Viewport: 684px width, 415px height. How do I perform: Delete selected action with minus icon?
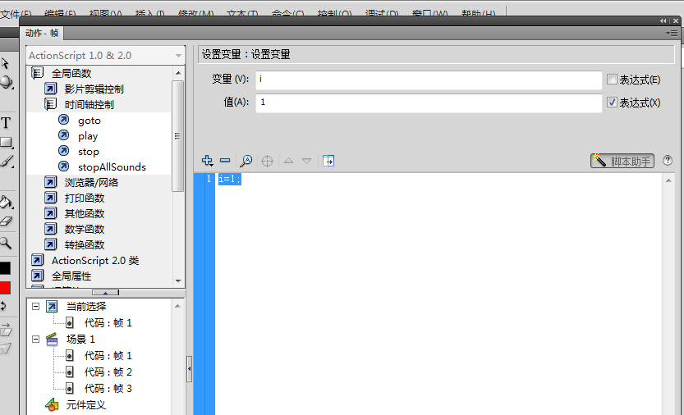point(225,161)
